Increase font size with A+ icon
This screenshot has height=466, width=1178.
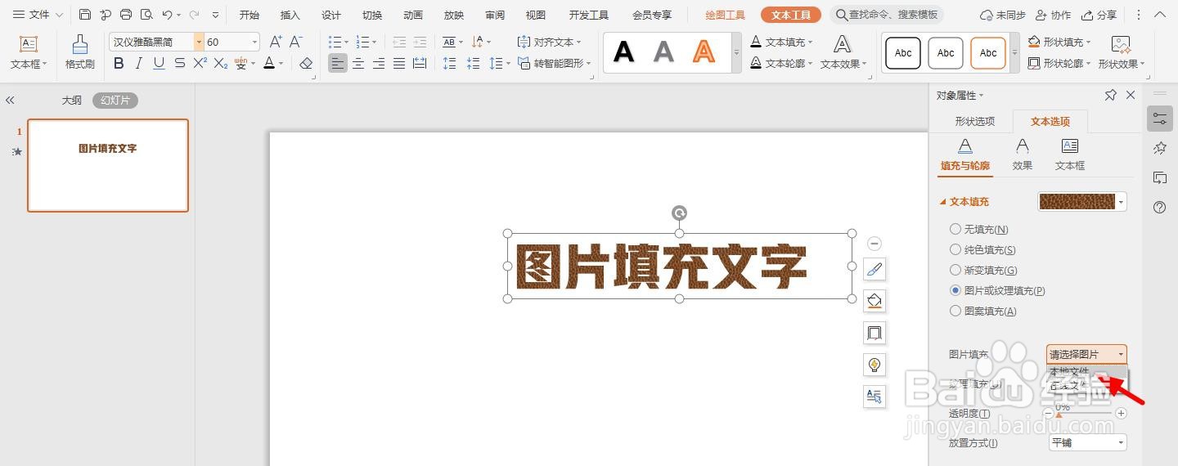276,42
